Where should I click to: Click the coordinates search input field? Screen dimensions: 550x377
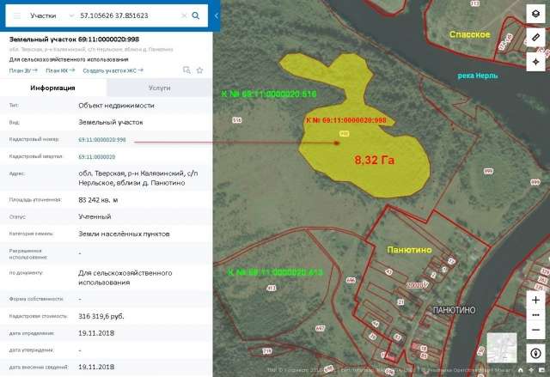point(129,15)
